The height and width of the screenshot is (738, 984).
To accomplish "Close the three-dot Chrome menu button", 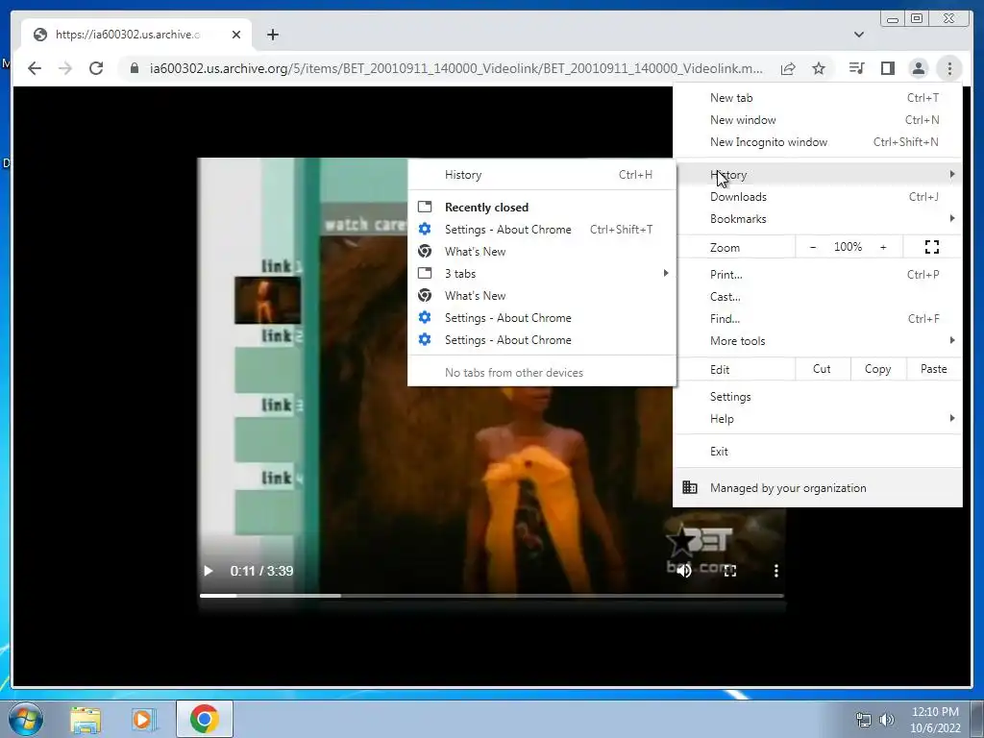I will point(949,68).
